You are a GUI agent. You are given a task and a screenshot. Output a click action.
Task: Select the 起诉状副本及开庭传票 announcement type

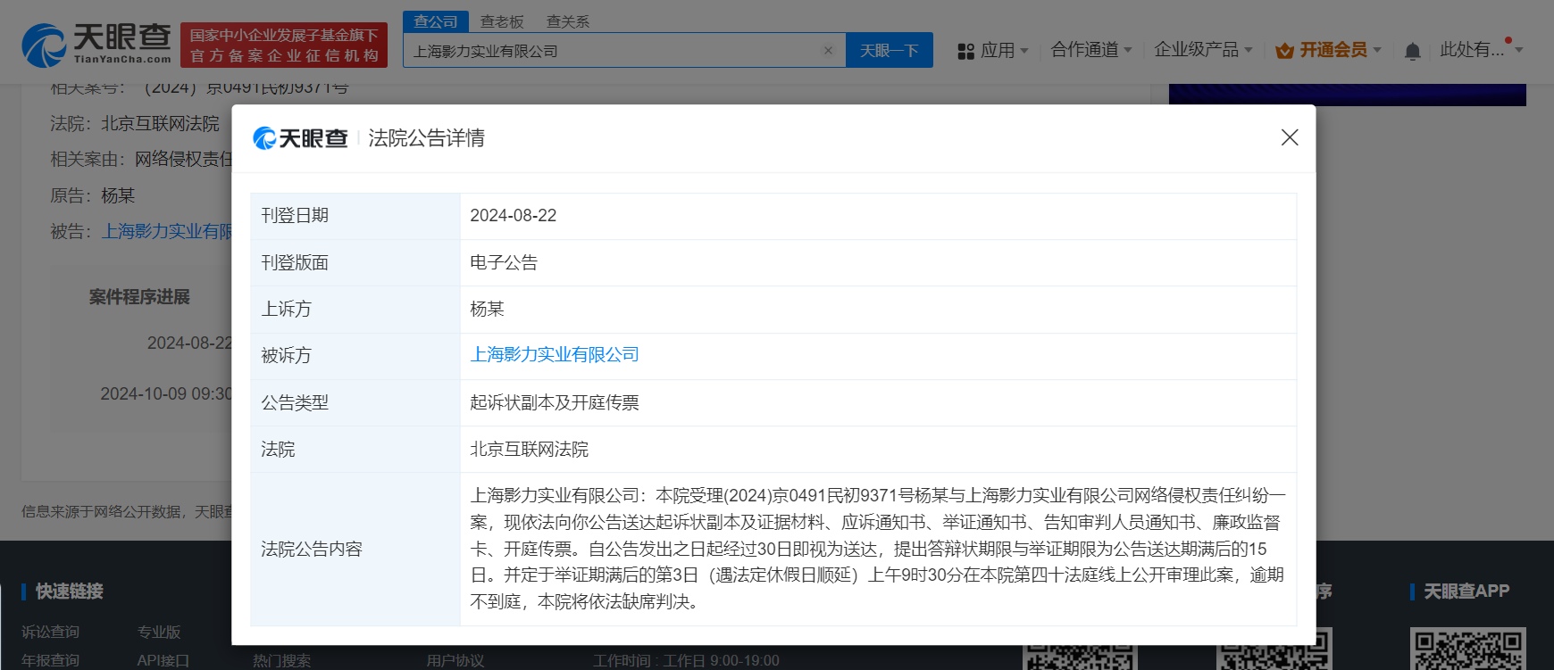[878, 402]
